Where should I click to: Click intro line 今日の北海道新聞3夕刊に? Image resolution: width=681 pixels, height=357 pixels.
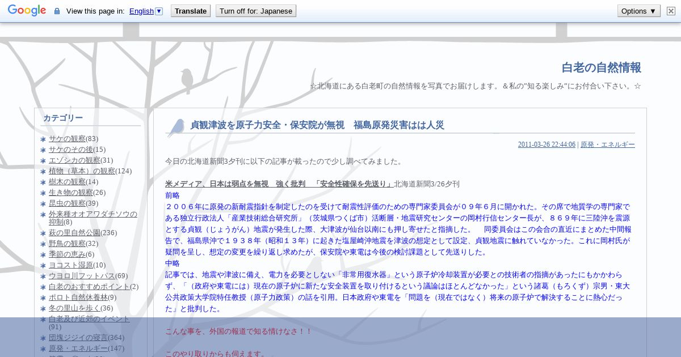tap(284, 161)
